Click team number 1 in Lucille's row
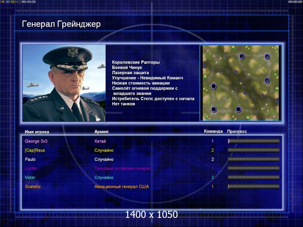303x227 pixels. (212, 168)
